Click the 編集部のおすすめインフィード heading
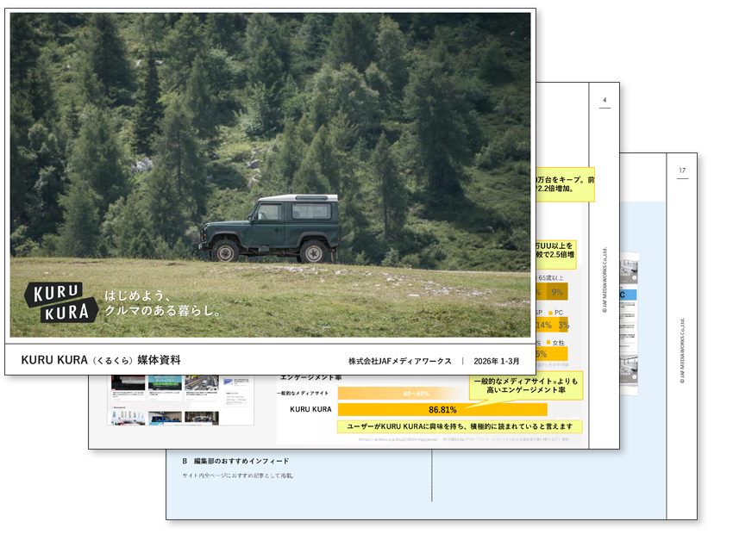Image resolution: width=733 pixels, height=534 pixels. pos(235,462)
